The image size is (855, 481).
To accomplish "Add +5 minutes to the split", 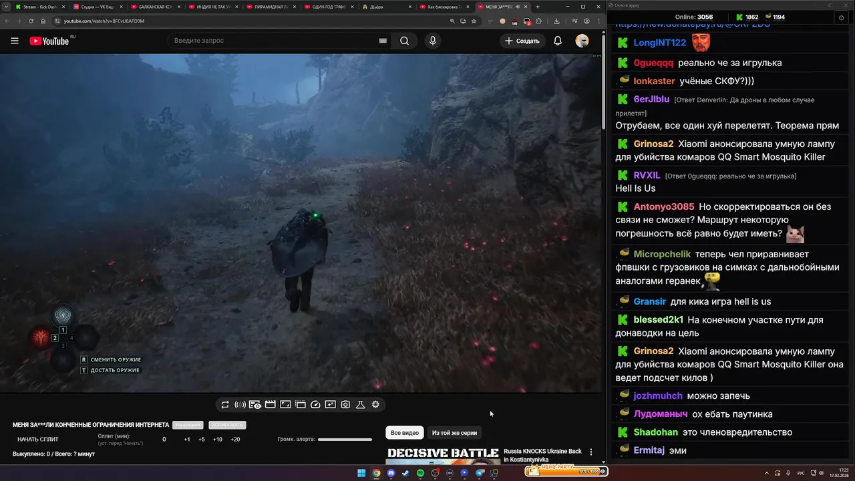I will tap(202, 440).
